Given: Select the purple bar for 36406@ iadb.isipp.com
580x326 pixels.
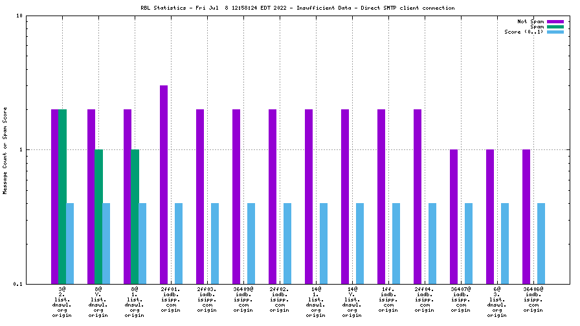Looking at the screenshot, I should pyautogui.click(x=526, y=217).
